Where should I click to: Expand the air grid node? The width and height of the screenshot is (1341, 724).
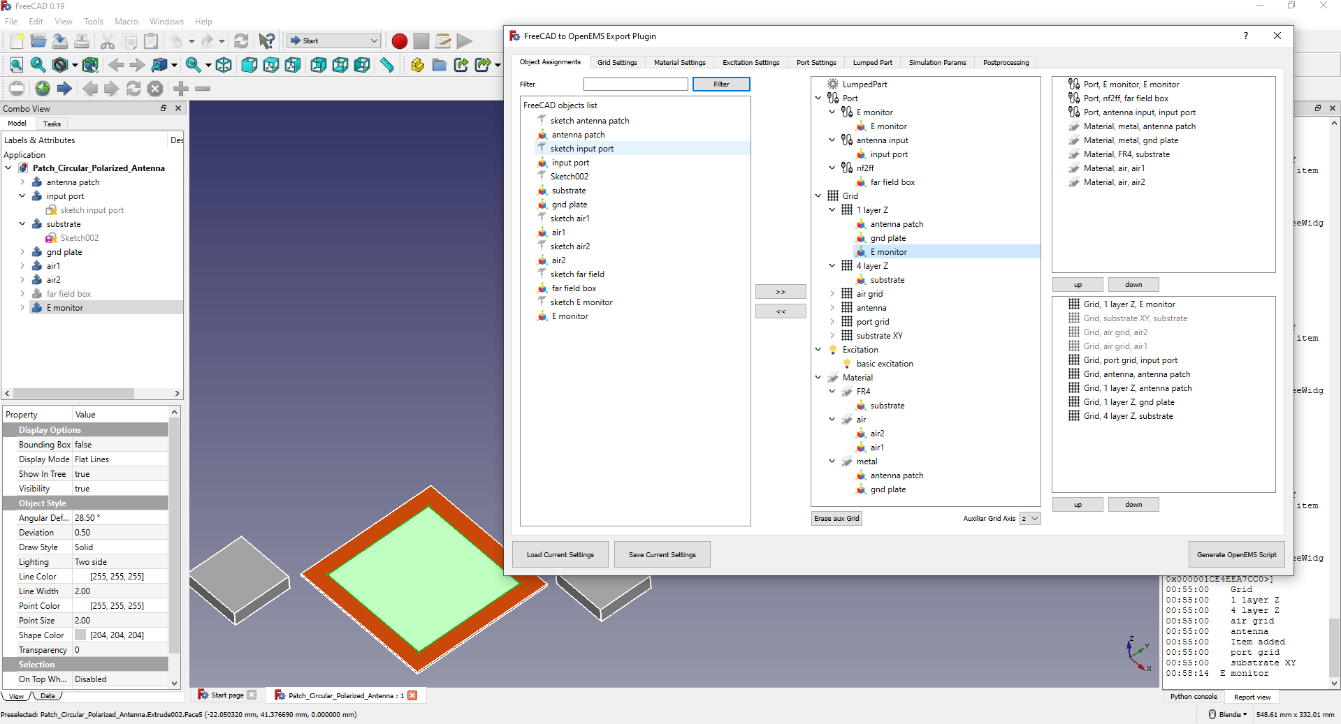832,294
